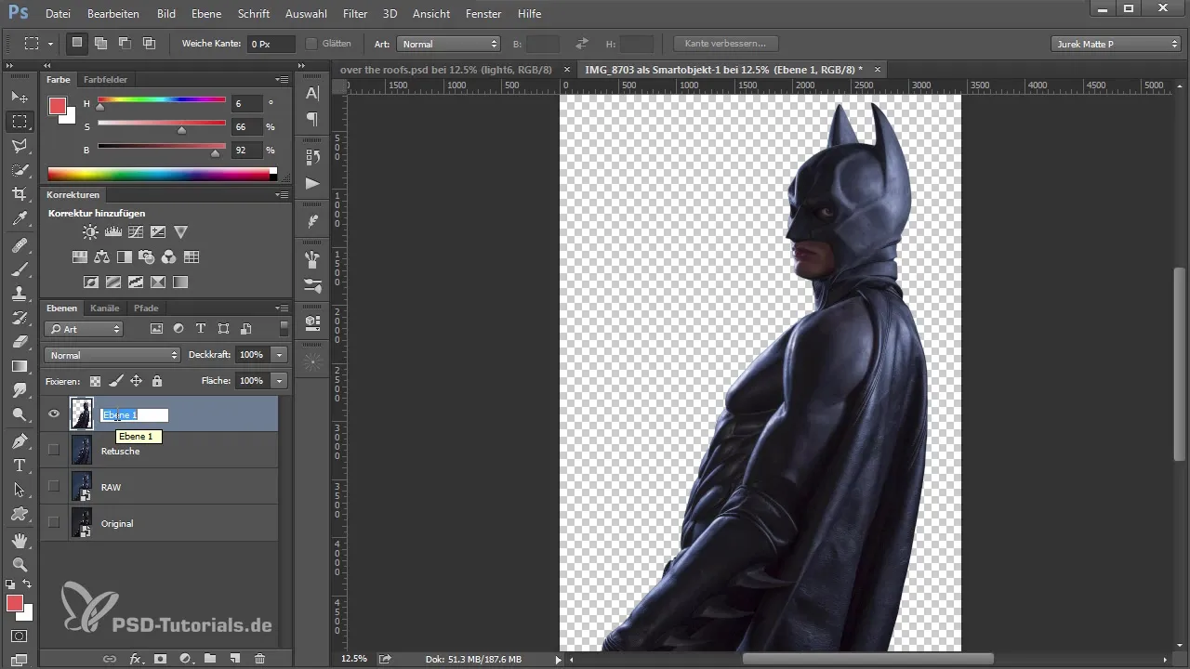This screenshot has height=669, width=1190.
Task: Open the Art selection style dropdown
Action: (448, 44)
